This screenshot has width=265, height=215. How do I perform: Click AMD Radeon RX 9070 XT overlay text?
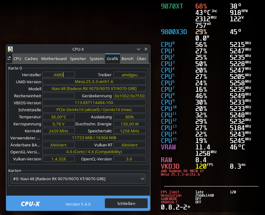click(182, 171)
